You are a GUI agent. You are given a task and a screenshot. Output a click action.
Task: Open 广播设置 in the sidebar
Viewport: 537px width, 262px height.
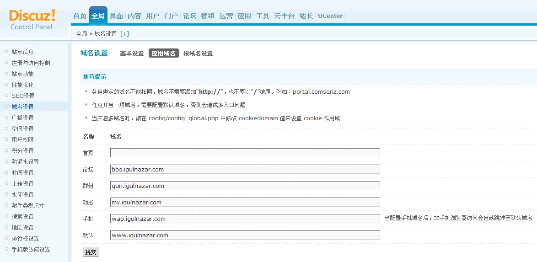pyautogui.click(x=22, y=118)
